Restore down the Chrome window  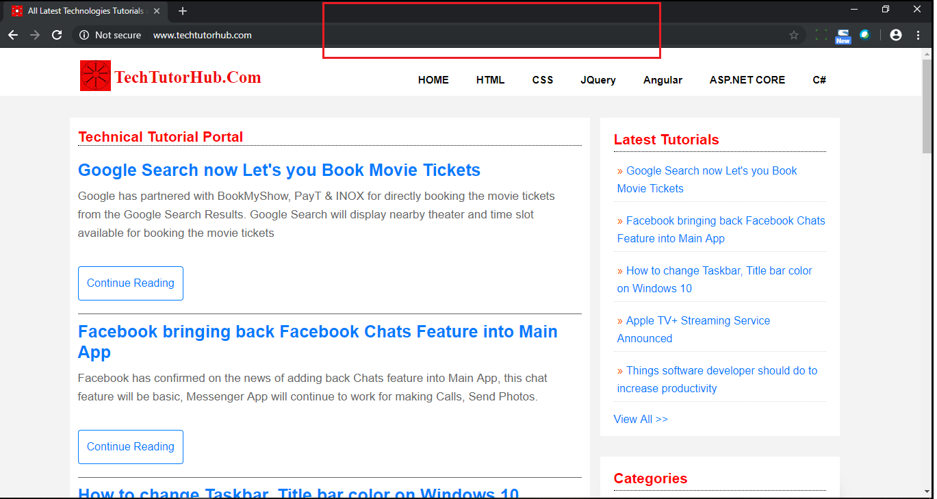coord(886,10)
